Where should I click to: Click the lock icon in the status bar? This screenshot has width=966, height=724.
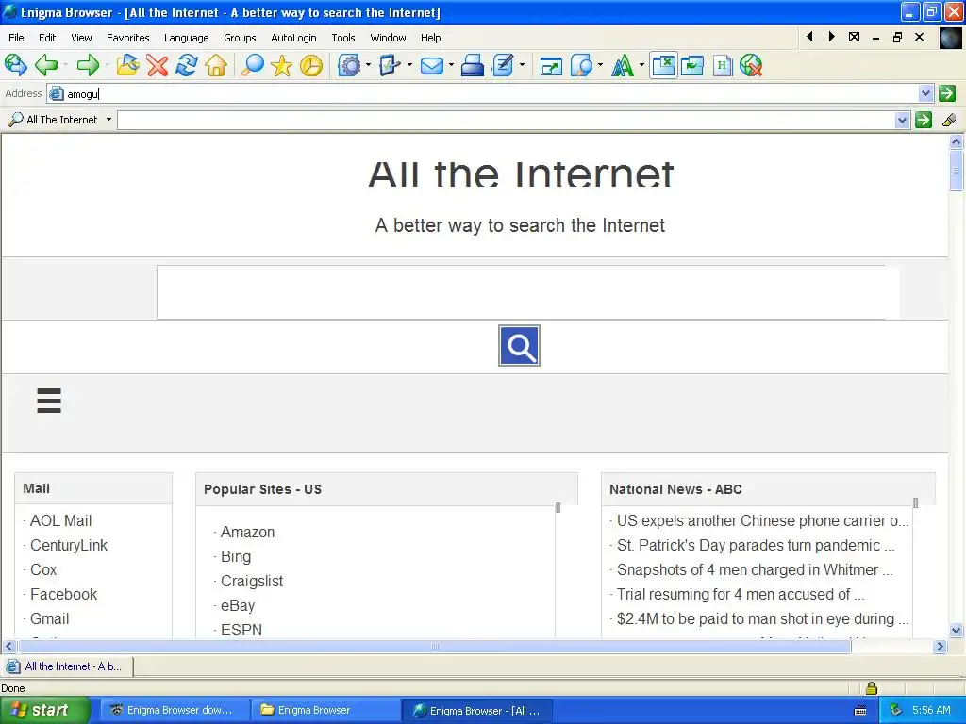[871, 687]
